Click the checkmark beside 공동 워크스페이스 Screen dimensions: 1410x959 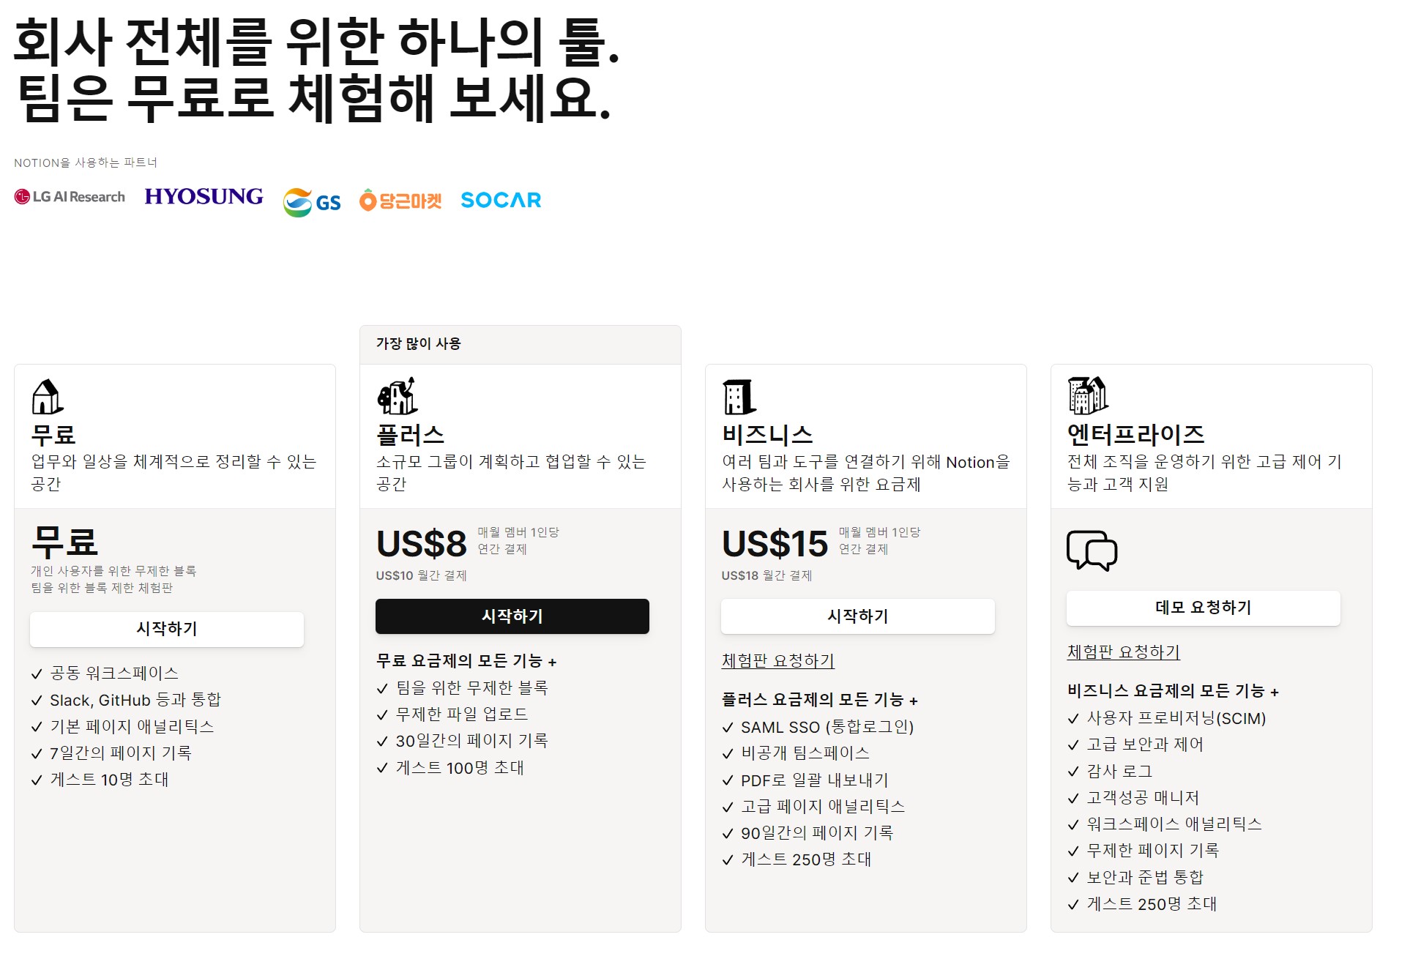(37, 673)
